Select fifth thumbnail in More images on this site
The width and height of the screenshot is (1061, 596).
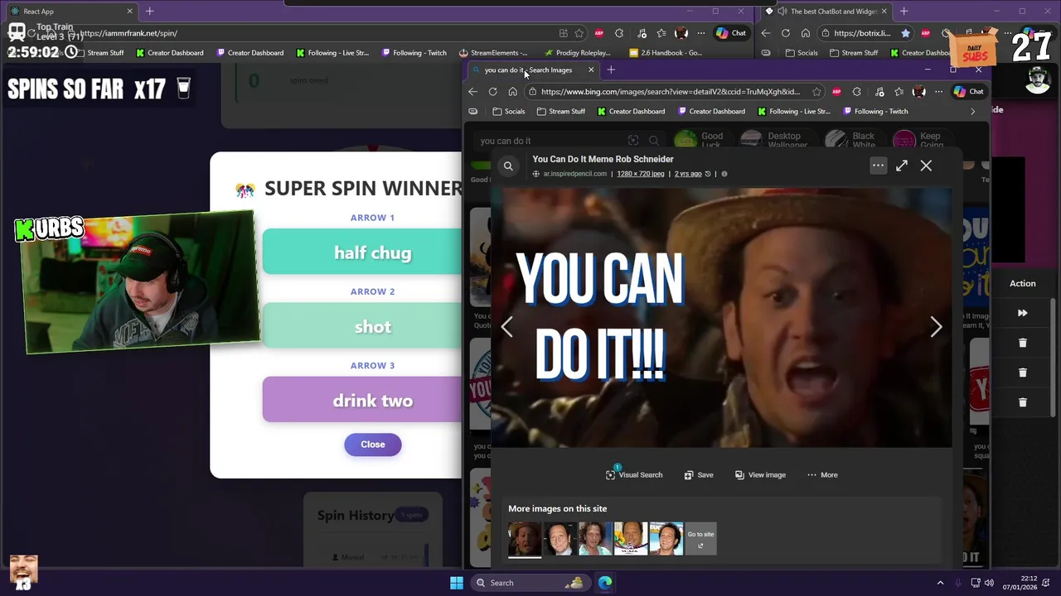coord(666,539)
